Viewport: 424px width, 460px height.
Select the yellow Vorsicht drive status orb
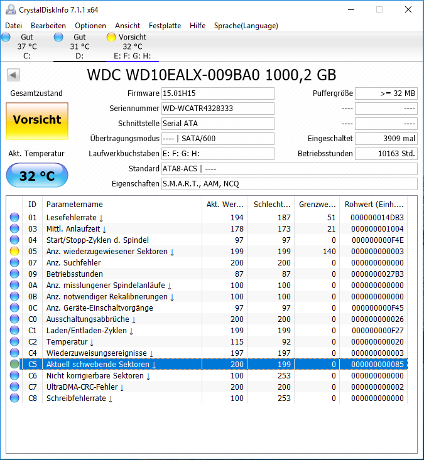(111, 37)
